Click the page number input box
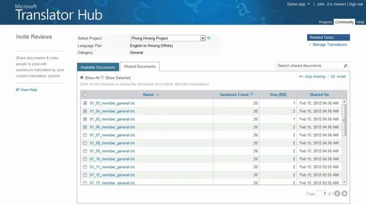The image size is (366, 205). coord(321,194)
